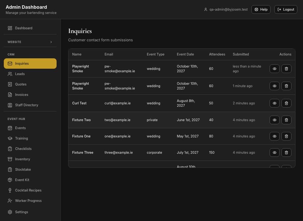View the Fixture Three inquiry

[x=275, y=153]
